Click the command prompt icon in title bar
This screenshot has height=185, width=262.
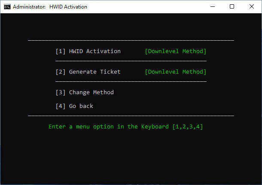pyautogui.click(x=7, y=7)
